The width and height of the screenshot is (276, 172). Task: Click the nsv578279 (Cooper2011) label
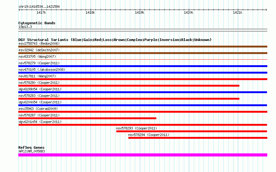tap(39, 63)
